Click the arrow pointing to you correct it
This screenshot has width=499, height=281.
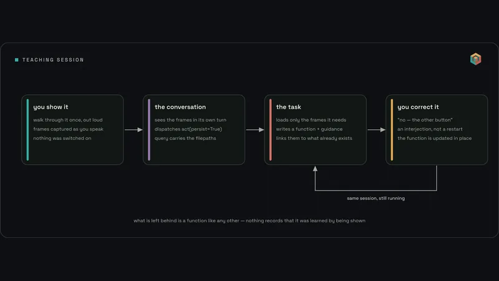(x=376, y=130)
